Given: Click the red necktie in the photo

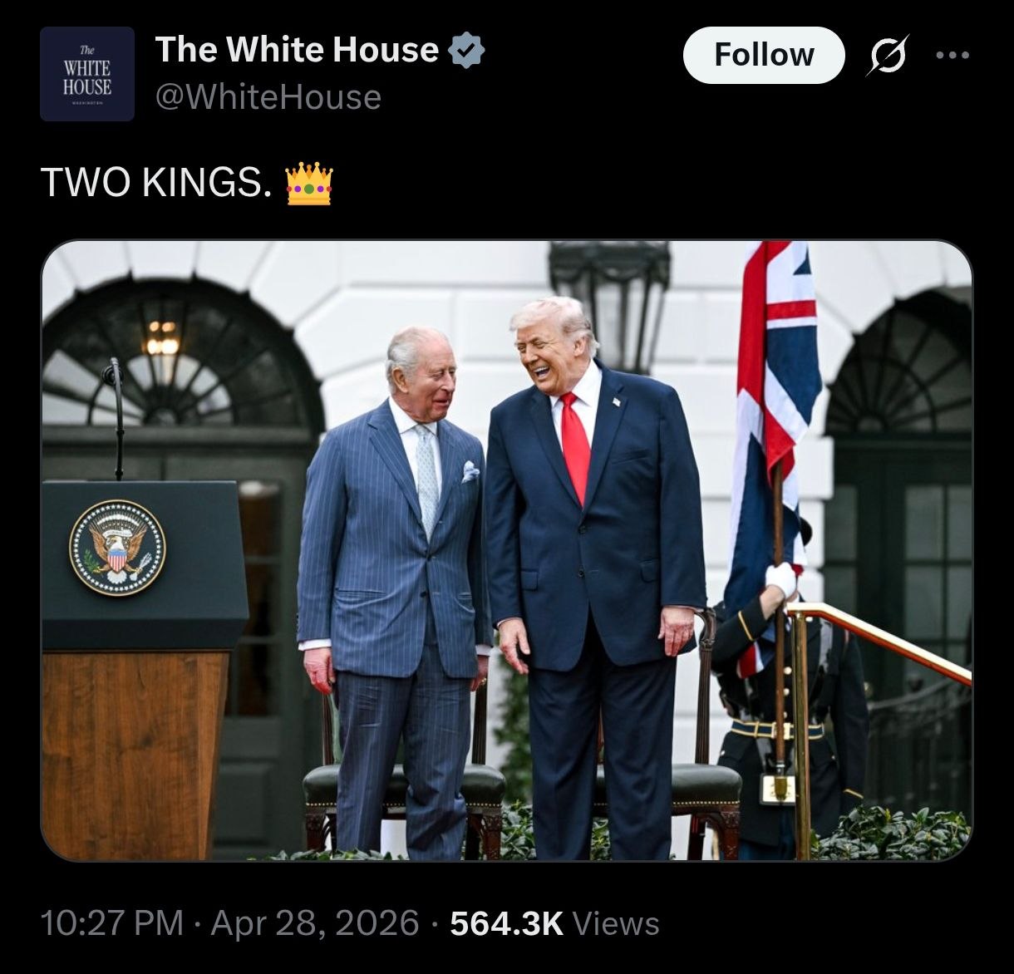Looking at the screenshot, I should (x=575, y=447).
